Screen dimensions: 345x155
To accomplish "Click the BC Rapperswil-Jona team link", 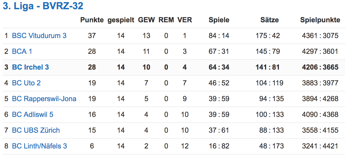I will tap(44, 99).
